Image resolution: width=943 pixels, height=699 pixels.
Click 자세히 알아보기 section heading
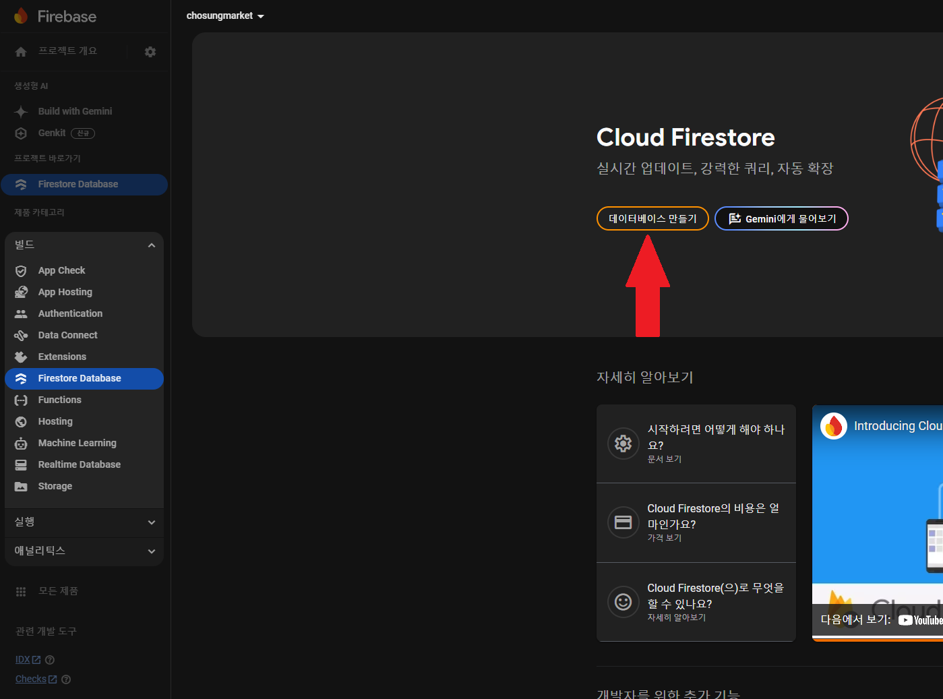pyautogui.click(x=645, y=377)
